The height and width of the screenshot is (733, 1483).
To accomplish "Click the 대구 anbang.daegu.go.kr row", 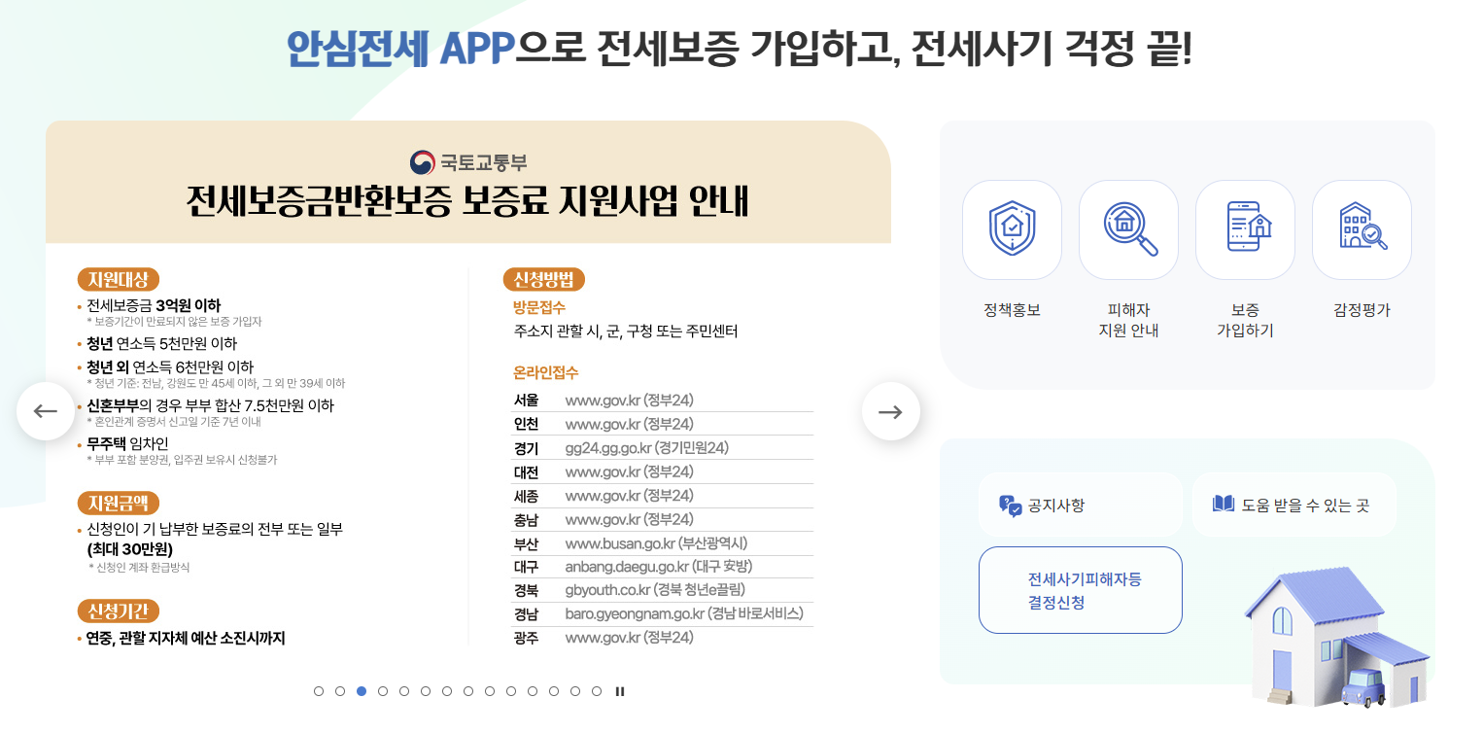I will pos(663,567).
